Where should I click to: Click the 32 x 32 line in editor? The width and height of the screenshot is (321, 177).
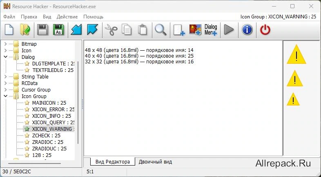click(139, 61)
